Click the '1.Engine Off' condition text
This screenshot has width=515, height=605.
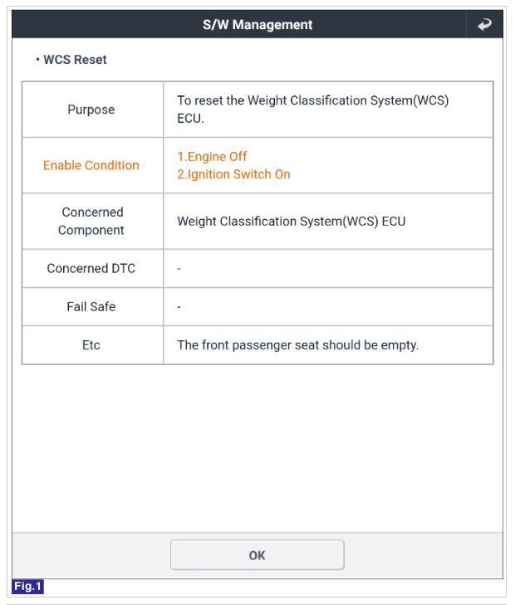pyautogui.click(x=212, y=156)
